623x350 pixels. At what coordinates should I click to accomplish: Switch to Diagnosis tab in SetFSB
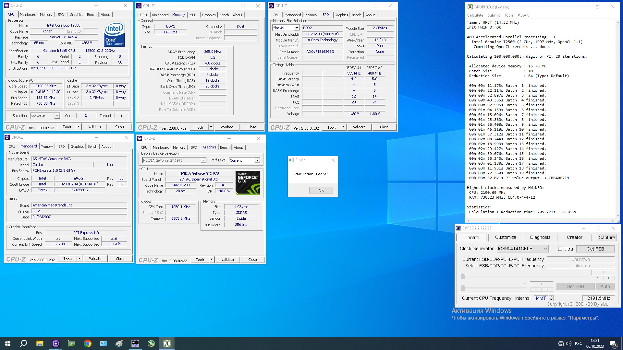540,237
